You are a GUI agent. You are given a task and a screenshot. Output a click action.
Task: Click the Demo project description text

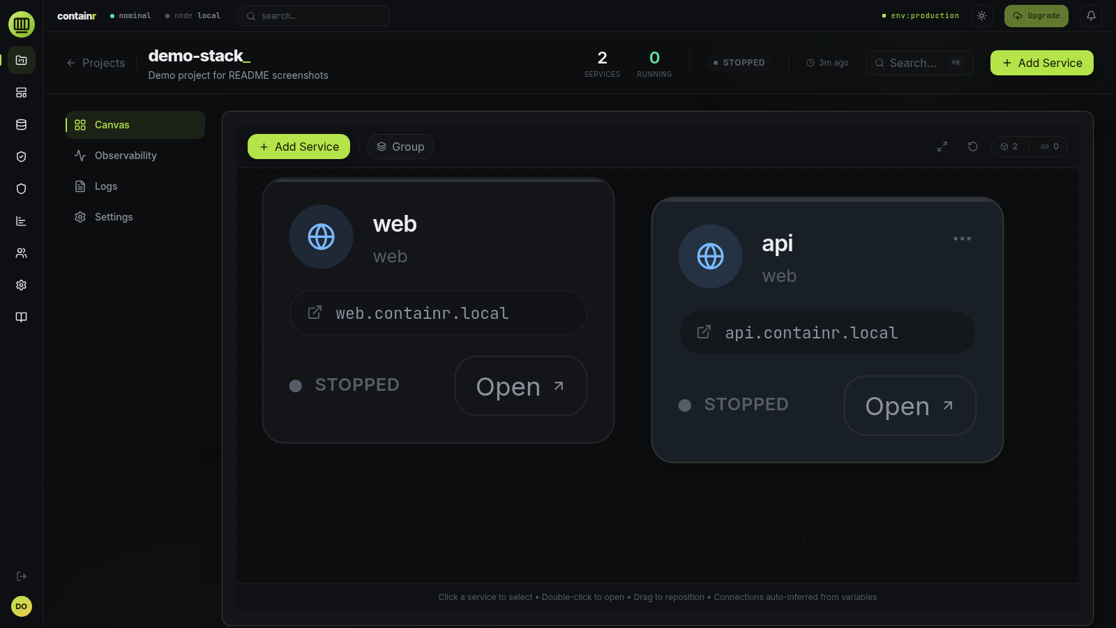coord(238,75)
